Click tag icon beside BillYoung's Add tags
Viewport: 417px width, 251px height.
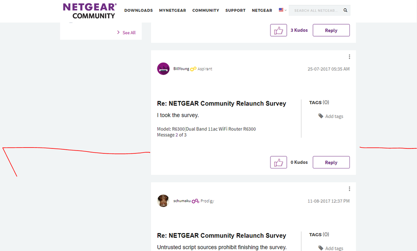(321, 116)
